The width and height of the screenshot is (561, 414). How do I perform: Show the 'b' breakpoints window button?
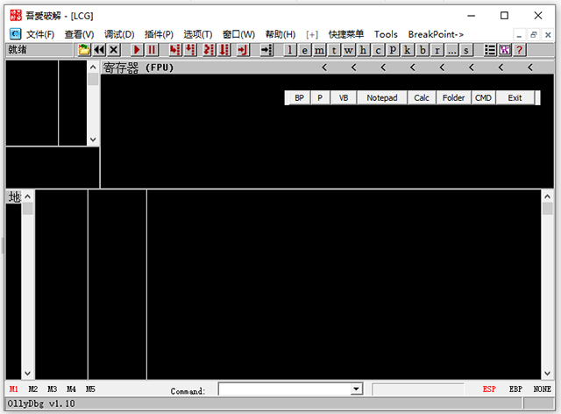[423, 50]
